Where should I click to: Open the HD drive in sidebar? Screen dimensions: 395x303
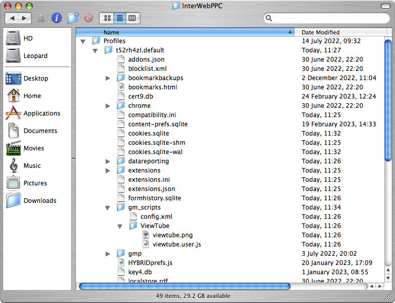(x=19, y=38)
